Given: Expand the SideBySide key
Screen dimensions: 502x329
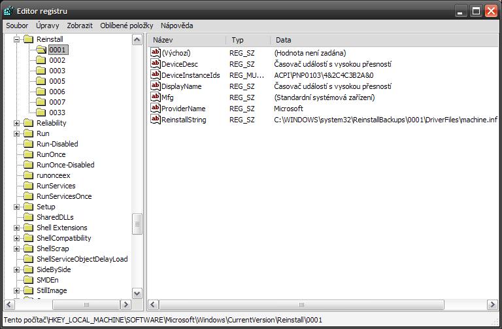Looking at the screenshot, I should pos(16,269).
